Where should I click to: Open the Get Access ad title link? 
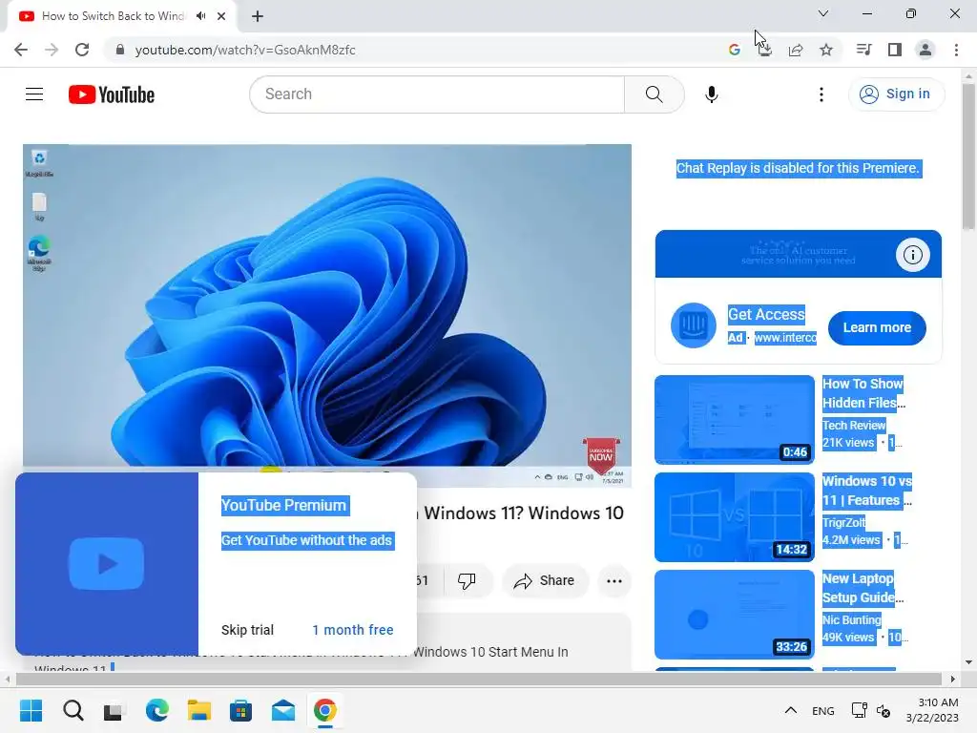766,314
